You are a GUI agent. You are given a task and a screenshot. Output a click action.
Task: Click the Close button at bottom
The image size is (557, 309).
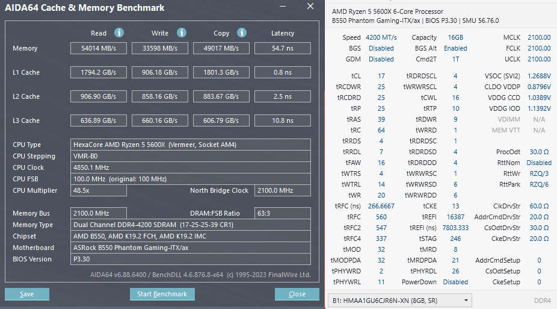pos(297,294)
